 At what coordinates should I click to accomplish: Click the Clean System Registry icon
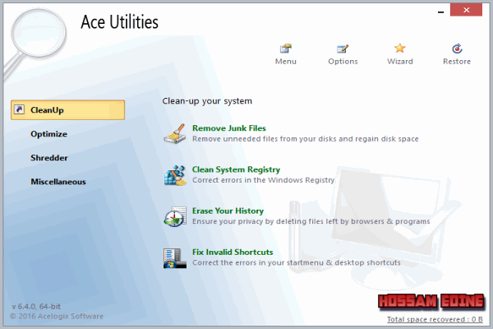coord(175,174)
